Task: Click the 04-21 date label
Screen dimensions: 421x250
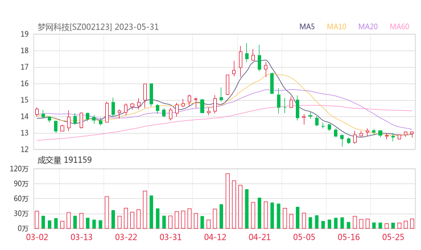Action: (259, 237)
